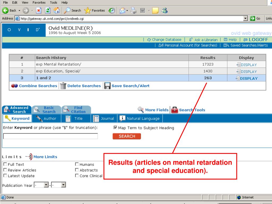Check the Core Clinical limit
This screenshot has width=272, height=204.
click(77, 176)
